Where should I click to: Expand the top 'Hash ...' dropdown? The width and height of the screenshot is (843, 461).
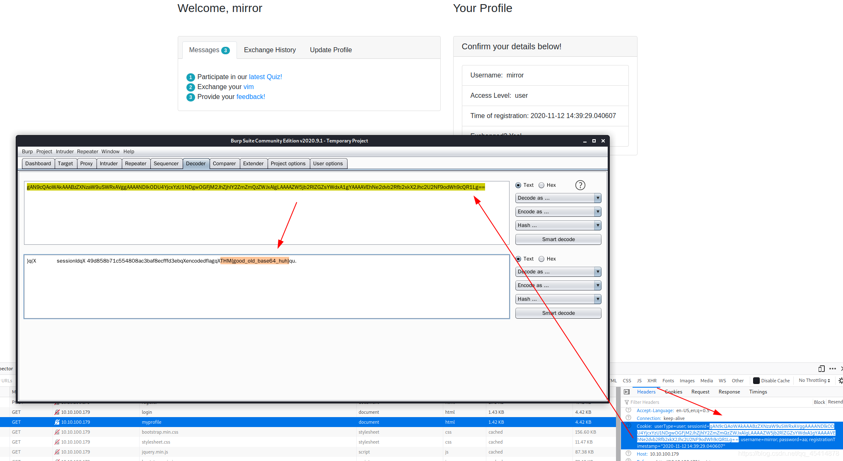(558, 225)
